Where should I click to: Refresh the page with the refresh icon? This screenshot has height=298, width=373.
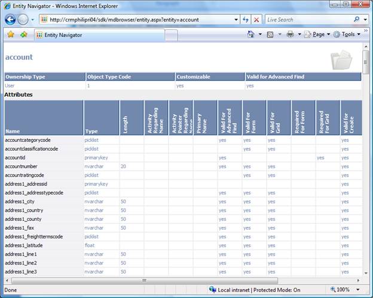tap(245, 19)
